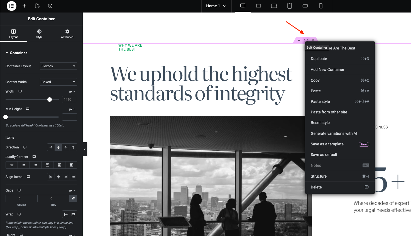
Task: Open the add element plus icon
Action: click(x=25, y=6)
